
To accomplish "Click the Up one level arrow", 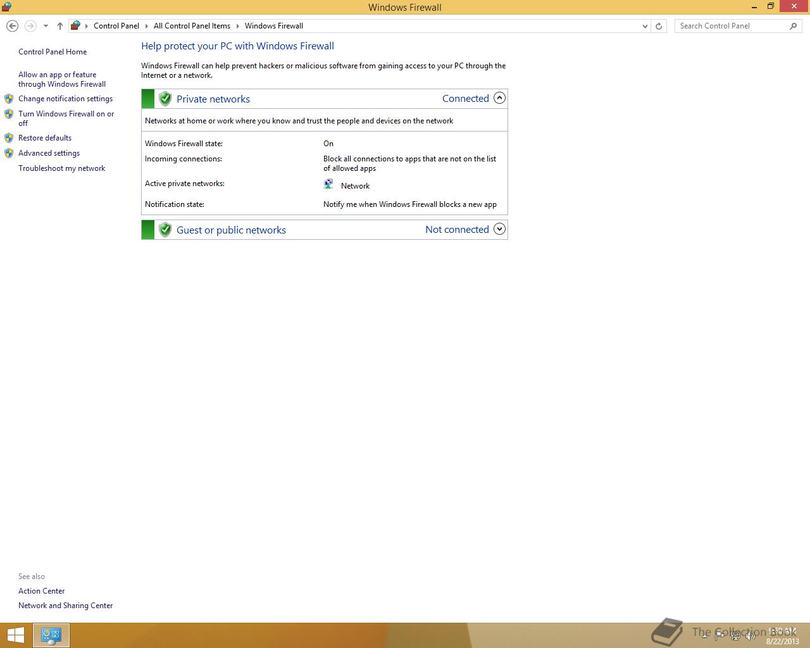I will (x=60, y=26).
